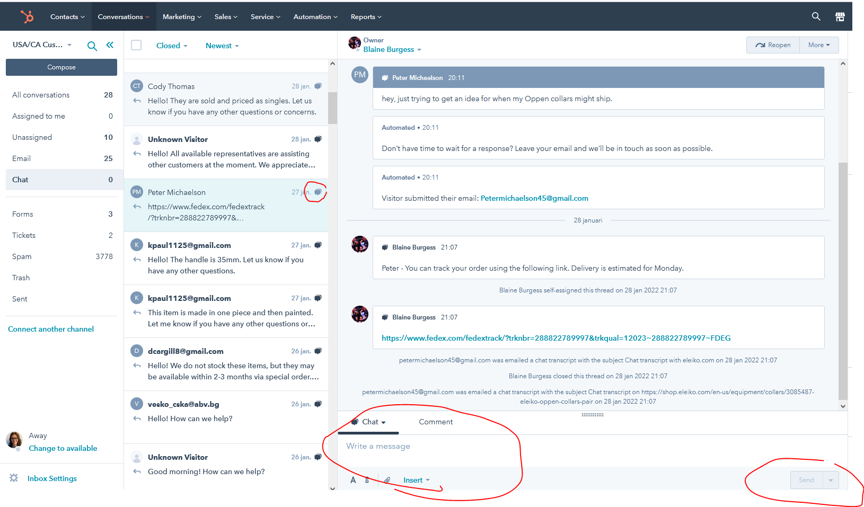The width and height of the screenshot is (864, 507).
Task: Open text formatting with the A icon
Action: click(353, 480)
